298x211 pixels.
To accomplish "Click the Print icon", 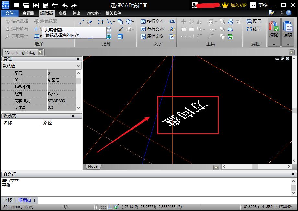I will click(x=55, y=5).
